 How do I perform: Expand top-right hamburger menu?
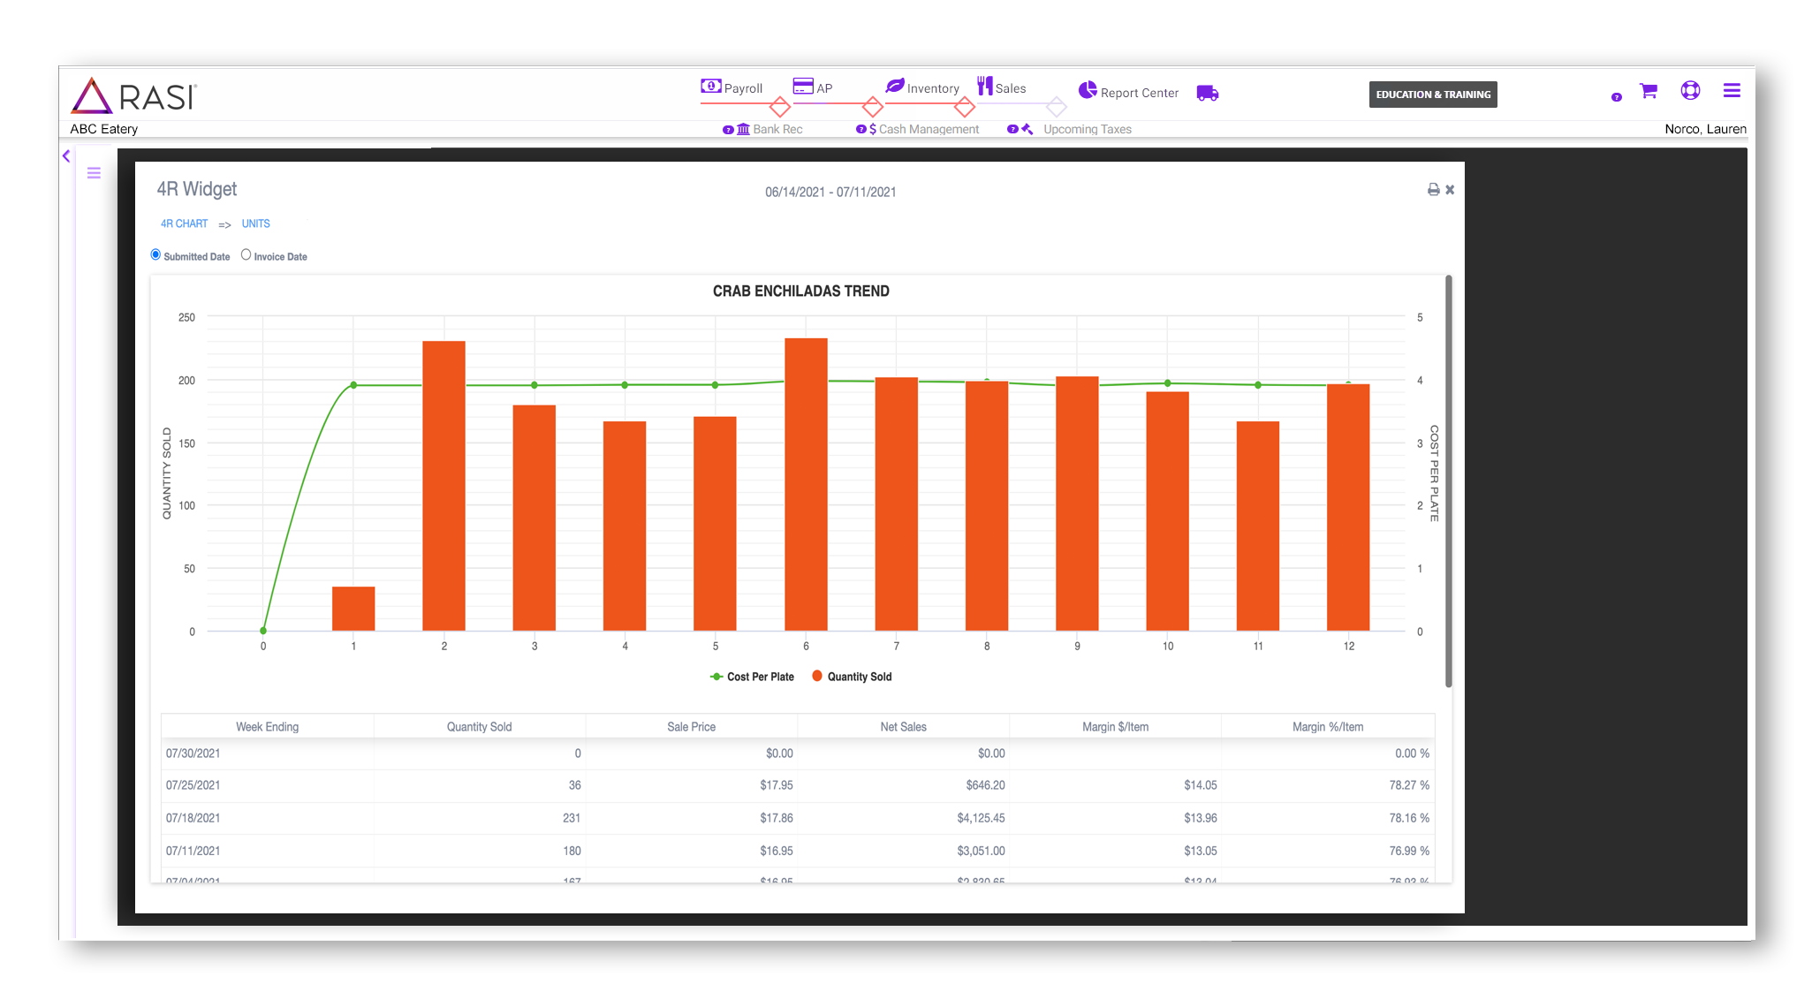(1731, 90)
